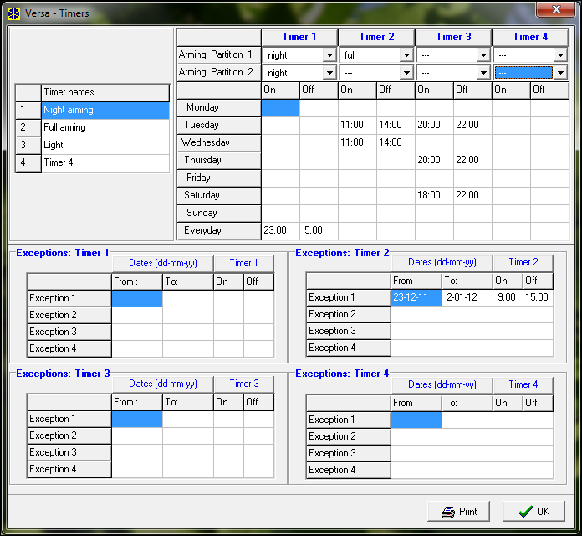Viewport: 582px width, 536px height.
Task: Click Timer 1 exceptions Dates header
Action: click(x=163, y=264)
